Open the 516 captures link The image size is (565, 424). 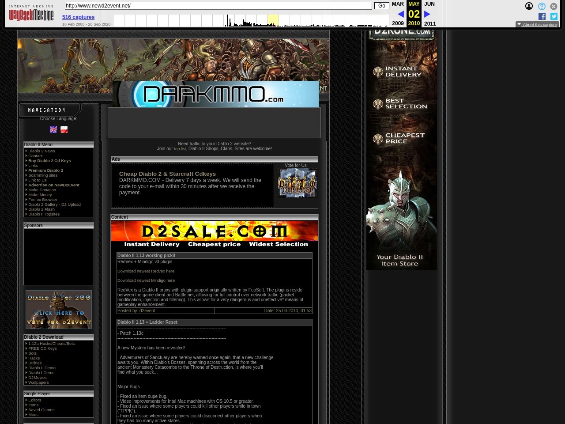click(x=78, y=17)
